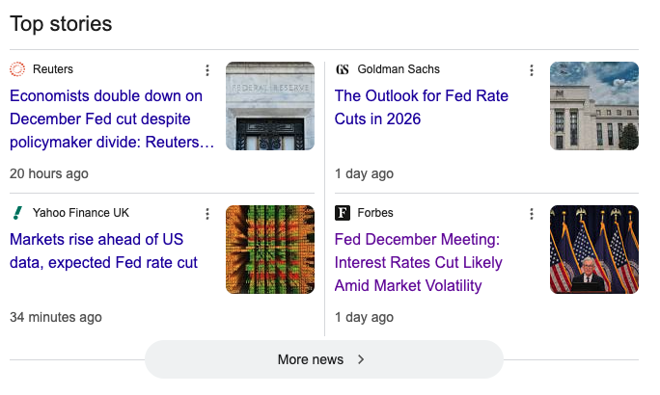Click the Goldman Sachs logo icon

click(x=343, y=69)
